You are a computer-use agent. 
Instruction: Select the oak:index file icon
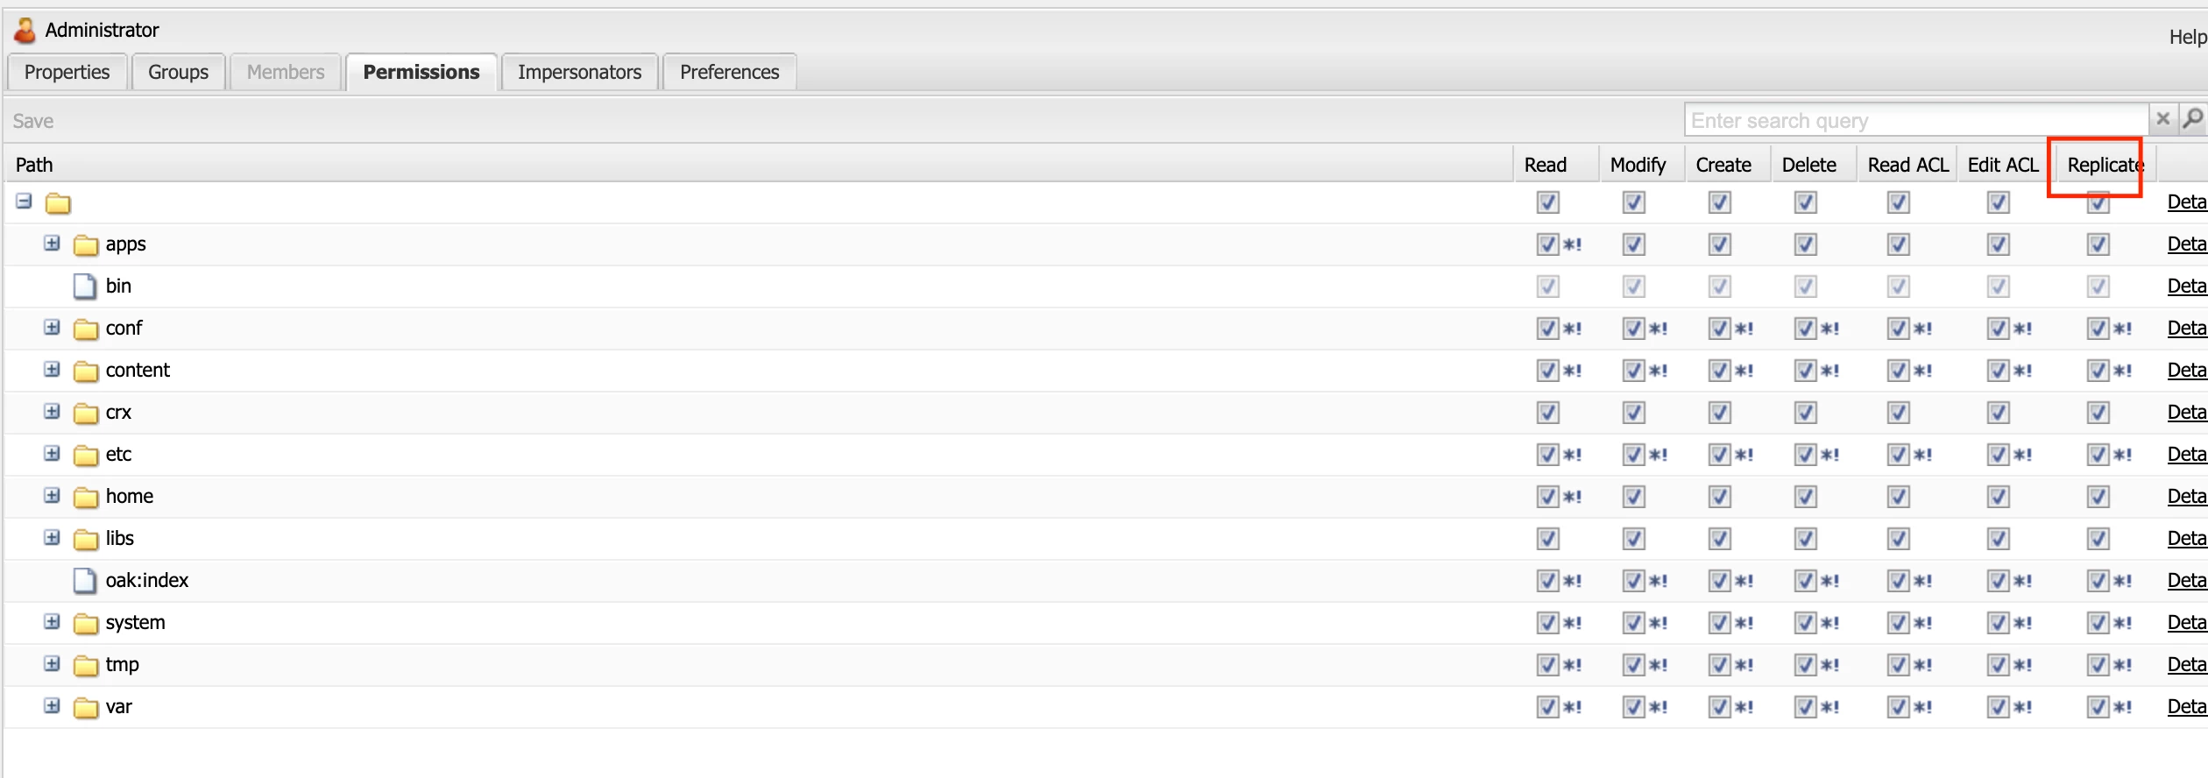coord(85,581)
